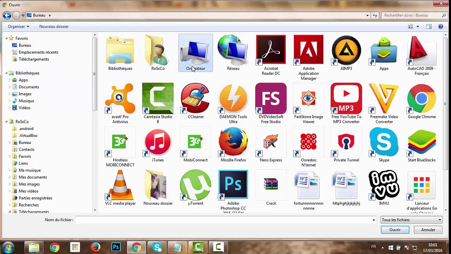451x254 pixels.
Task: Select the Google Chrome shortcut
Action: pyautogui.click(x=421, y=99)
